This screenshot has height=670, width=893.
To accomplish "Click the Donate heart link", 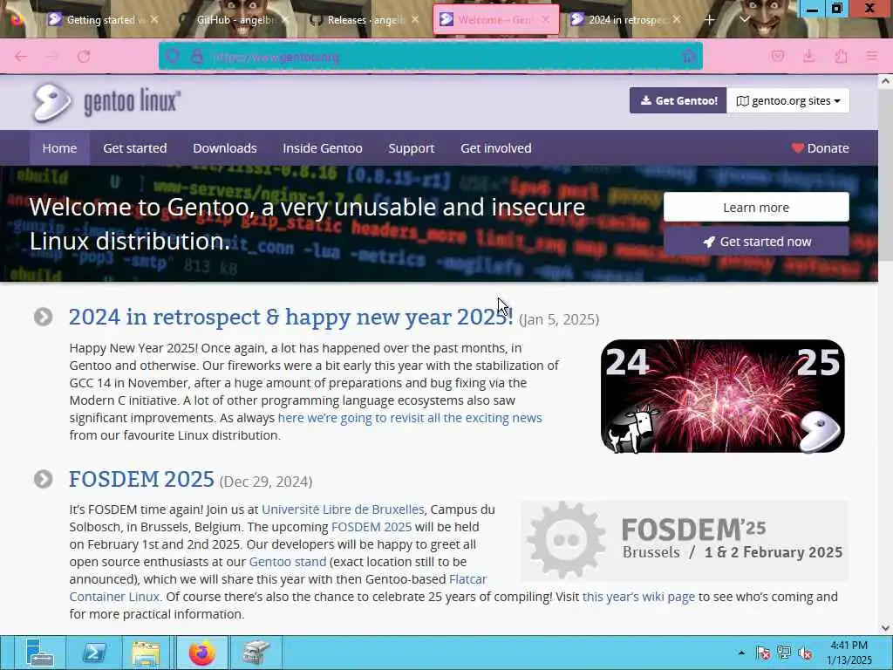I will pos(820,148).
